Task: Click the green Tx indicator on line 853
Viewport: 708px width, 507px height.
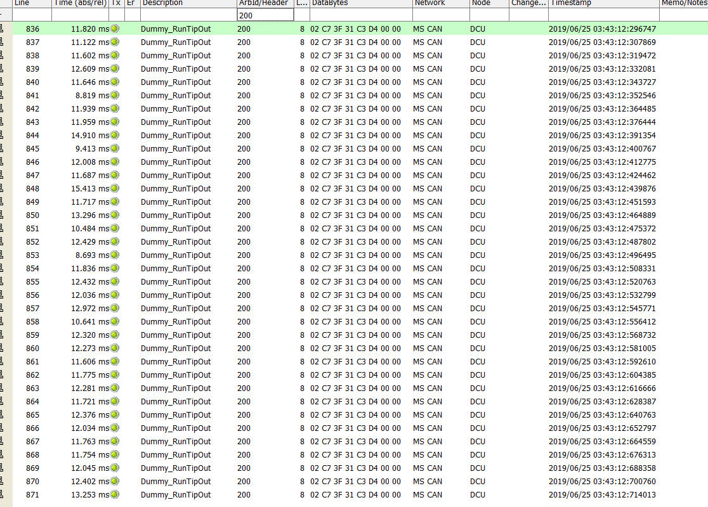Action: [115, 255]
